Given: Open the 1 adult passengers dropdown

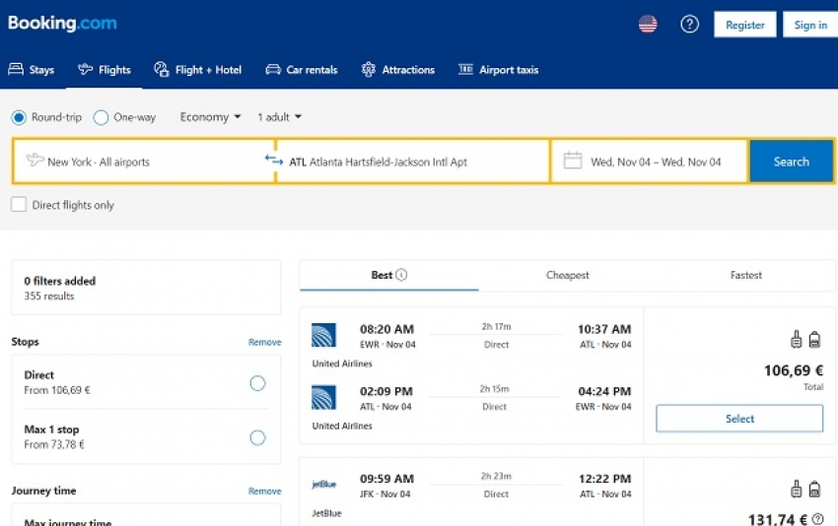Looking at the screenshot, I should coord(280,117).
